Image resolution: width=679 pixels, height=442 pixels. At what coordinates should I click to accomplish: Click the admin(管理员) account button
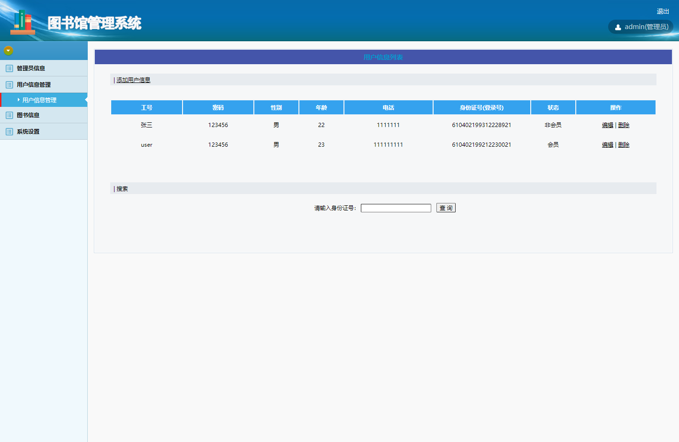[641, 27]
